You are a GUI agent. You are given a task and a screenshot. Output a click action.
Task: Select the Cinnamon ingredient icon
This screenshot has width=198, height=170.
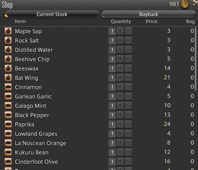click(x=8, y=87)
